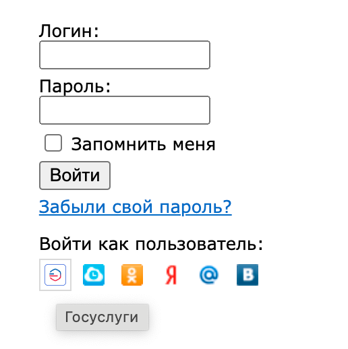Open the Забыли свой пароль? link
This screenshot has height=349, width=348.
coord(136,207)
